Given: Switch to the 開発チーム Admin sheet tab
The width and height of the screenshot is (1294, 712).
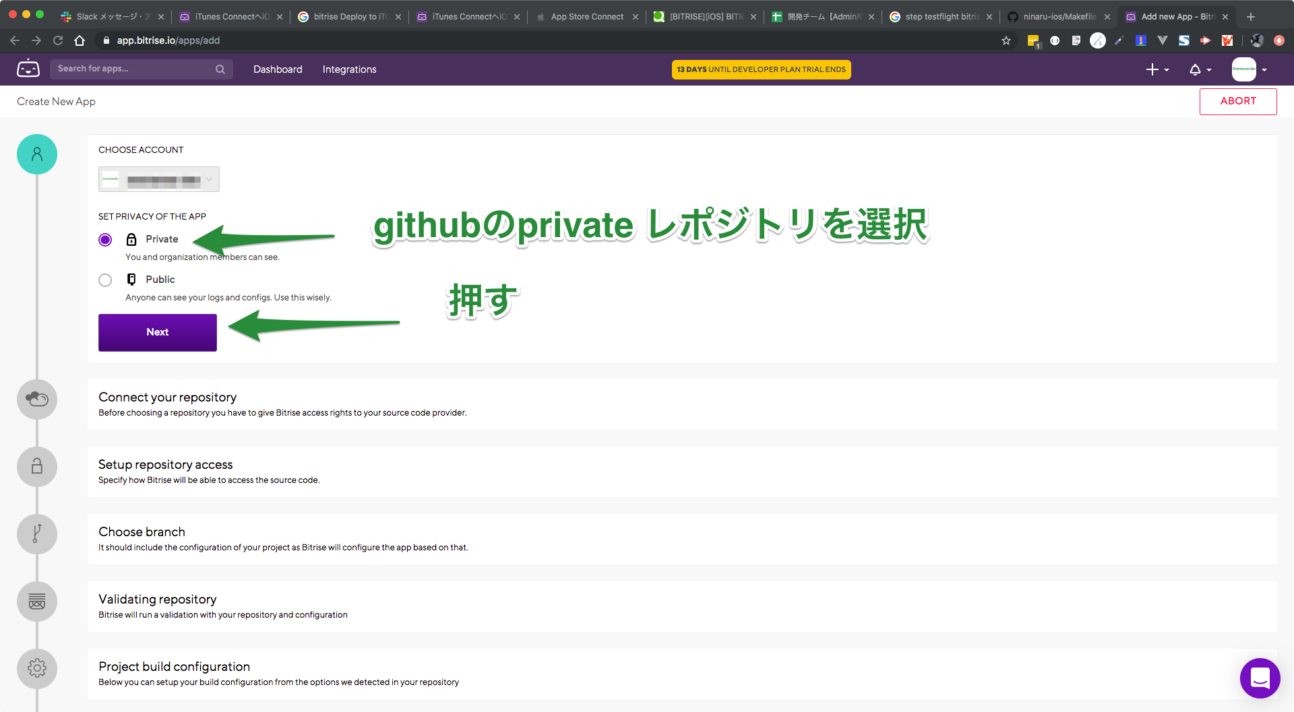Looking at the screenshot, I should click(824, 17).
